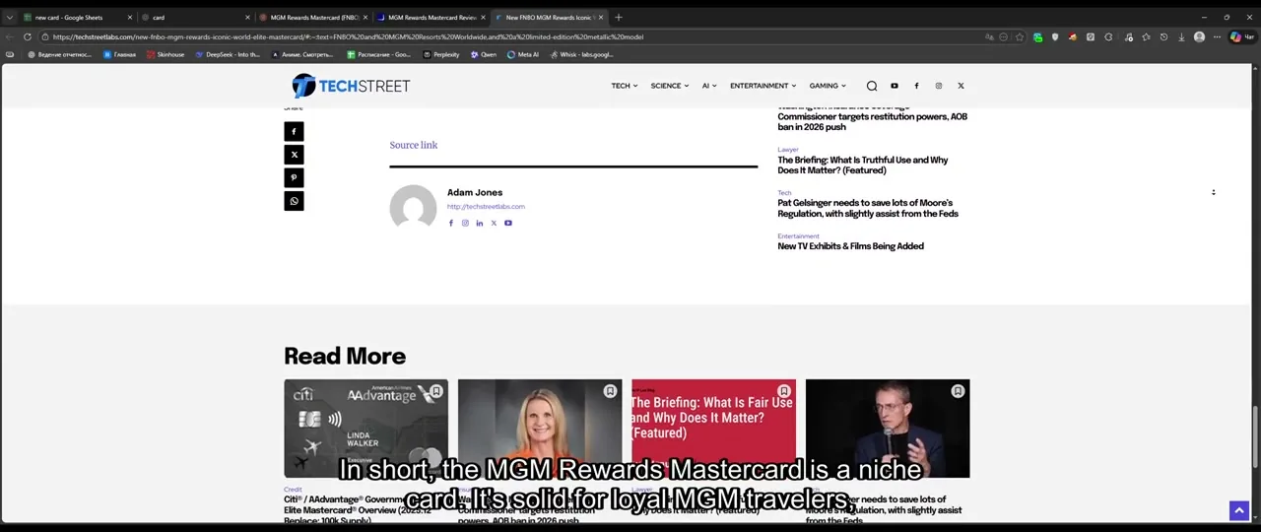
Task: Expand the SCIENCE menu dropdown
Action: 670,86
